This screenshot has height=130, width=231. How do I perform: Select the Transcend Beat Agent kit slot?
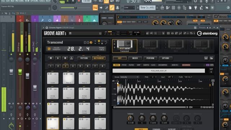click(125, 46)
